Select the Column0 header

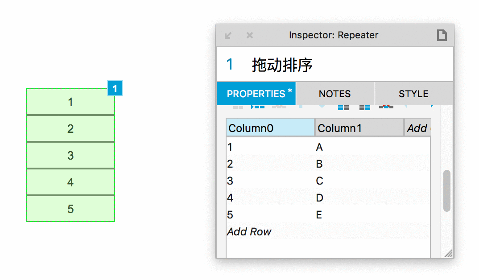click(270, 128)
